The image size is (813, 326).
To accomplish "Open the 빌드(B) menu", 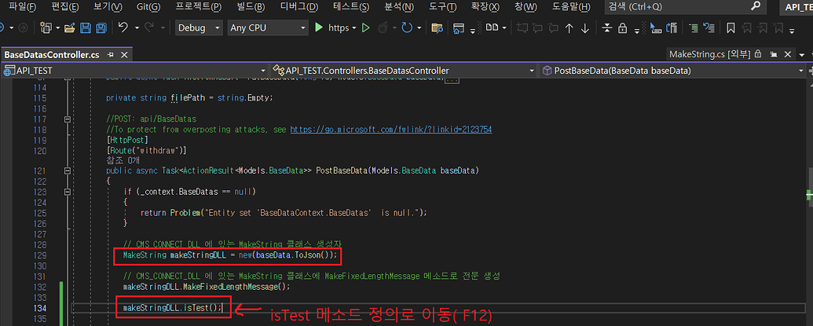I will click(251, 7).
